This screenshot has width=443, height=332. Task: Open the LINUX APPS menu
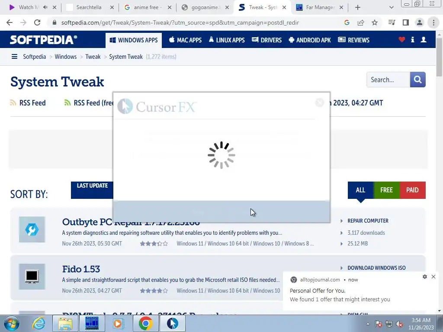coord(227,40)
